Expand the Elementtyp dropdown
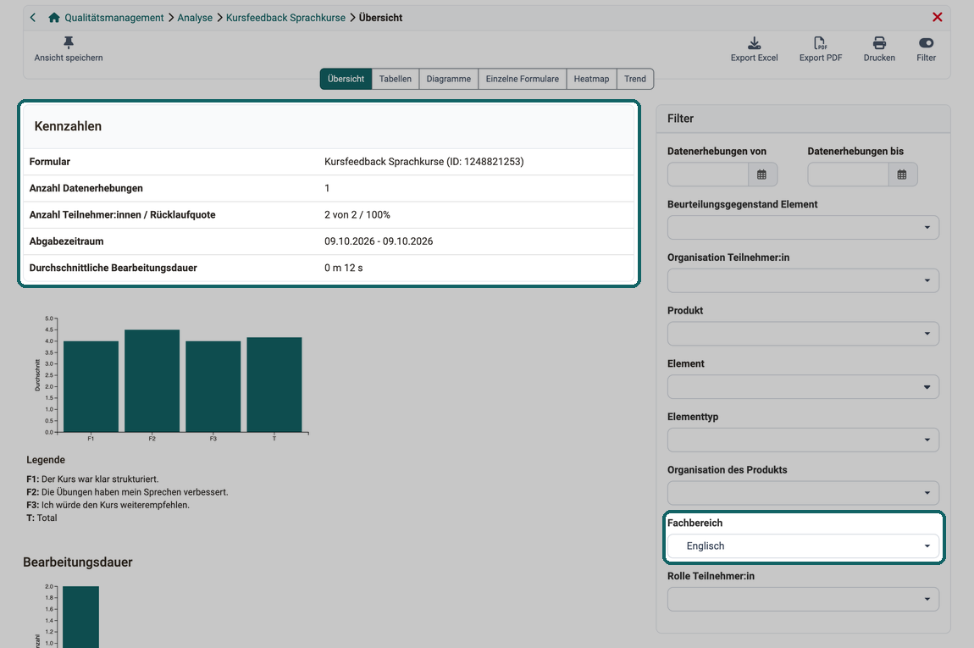This screenshot has height=648, width=974. [803, 440]
